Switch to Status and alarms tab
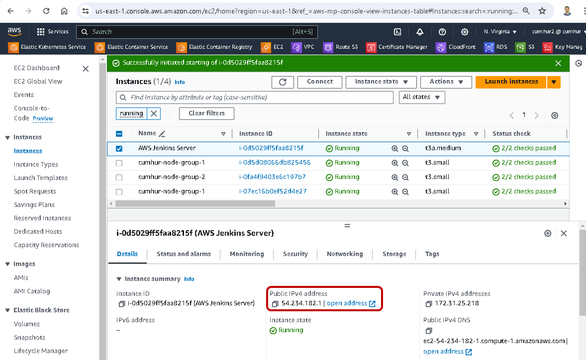 pyautogui.click(x=184, y=254)
